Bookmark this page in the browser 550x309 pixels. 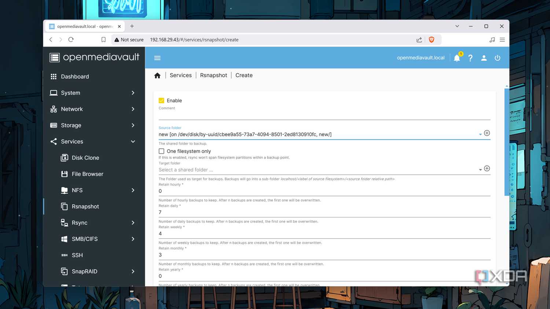[x=104, y=40]
